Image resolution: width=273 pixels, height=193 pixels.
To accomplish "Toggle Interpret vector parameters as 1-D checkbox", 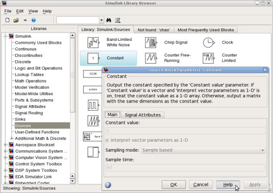I will click(107, 140).
